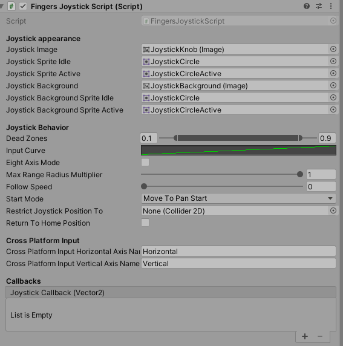This screenshot has height=346, width=343.
Task: Open object picker for Joystick Background
Action: point(333,85)
